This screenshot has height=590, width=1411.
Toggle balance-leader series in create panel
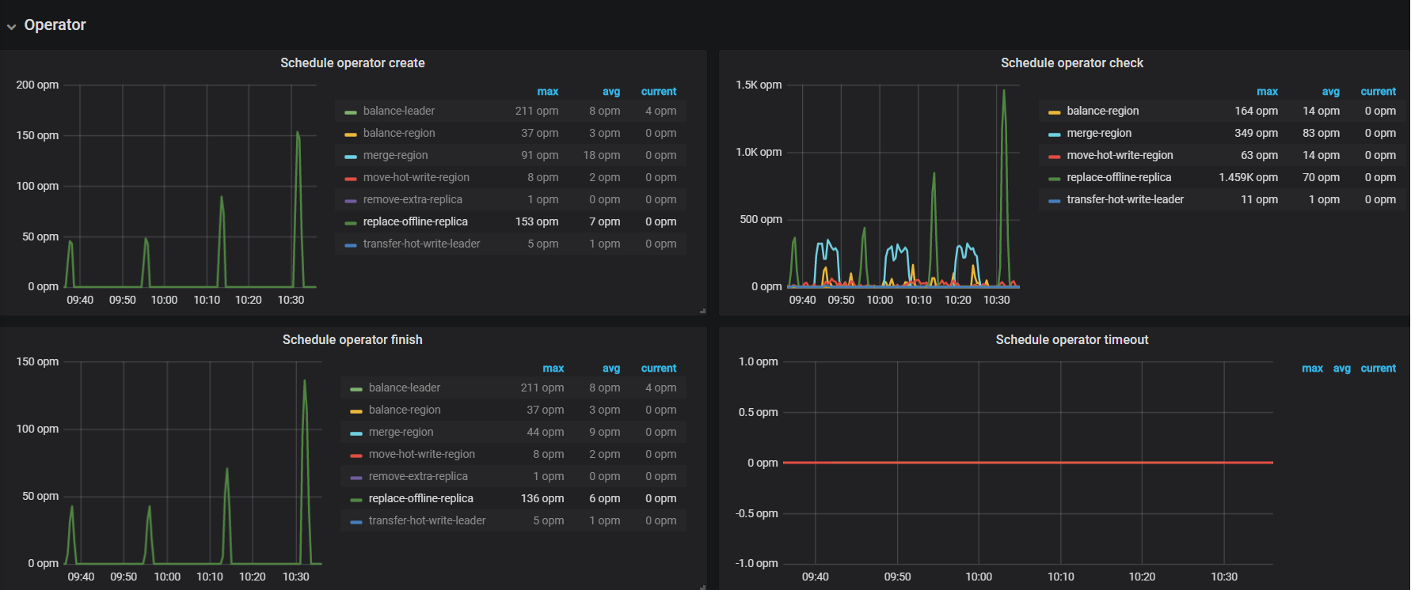[x=398, y=111]
